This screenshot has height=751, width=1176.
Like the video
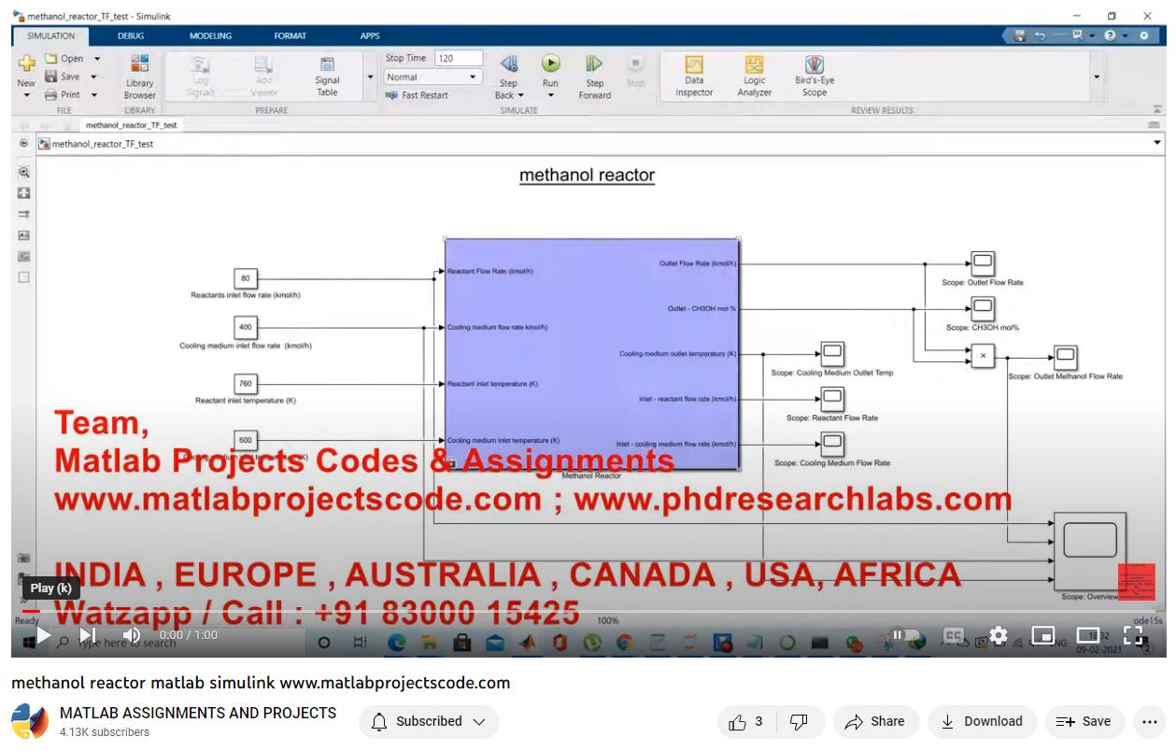click(747, 721)
